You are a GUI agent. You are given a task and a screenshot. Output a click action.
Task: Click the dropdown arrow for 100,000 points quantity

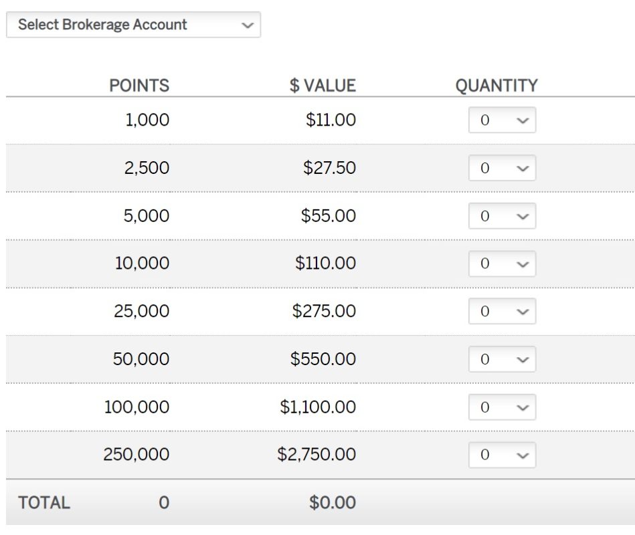tap(521, 407)
